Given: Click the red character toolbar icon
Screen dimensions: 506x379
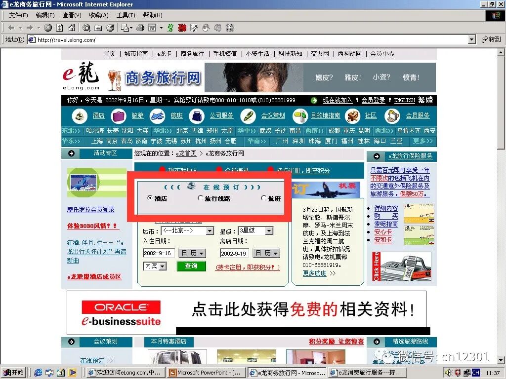Looking at the screenshot, I should point(182,28).
